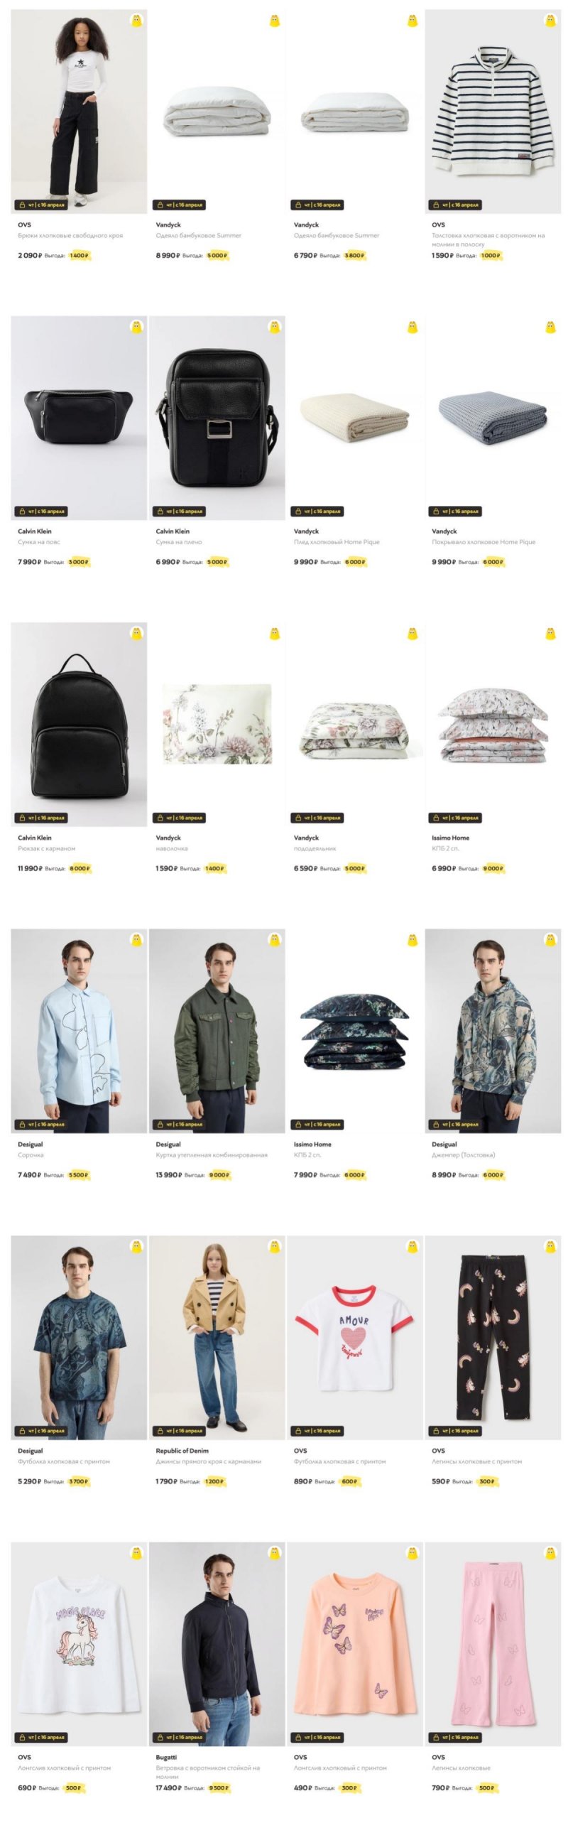
Task: Click lock date badge on Vandyck pillowcase card
Action: (179, 818)
